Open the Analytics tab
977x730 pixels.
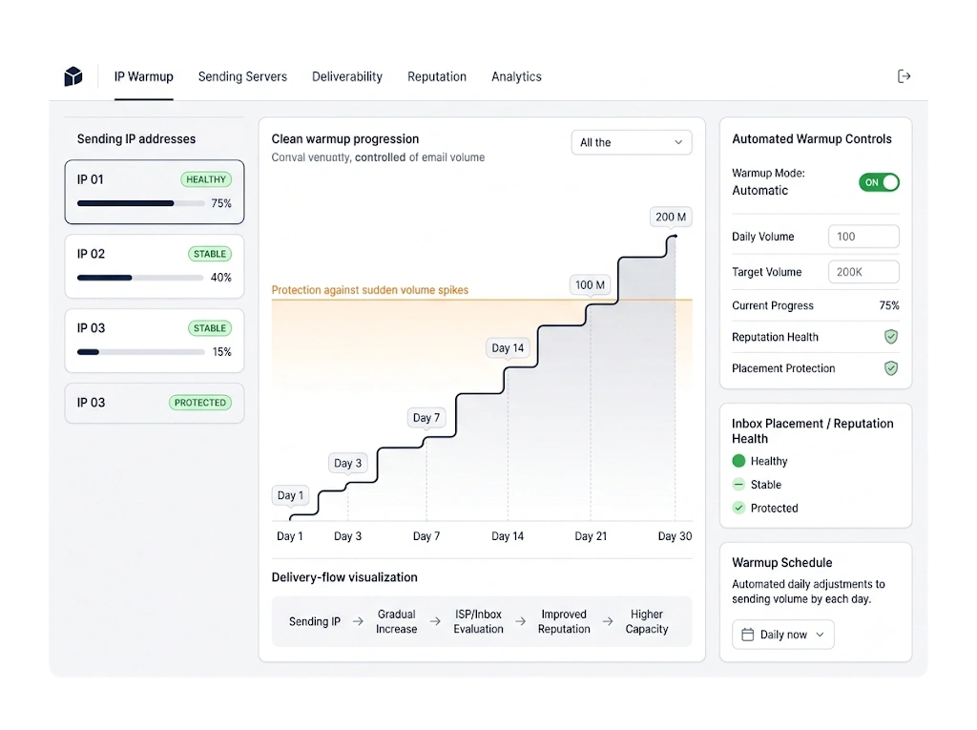point(516,76)
